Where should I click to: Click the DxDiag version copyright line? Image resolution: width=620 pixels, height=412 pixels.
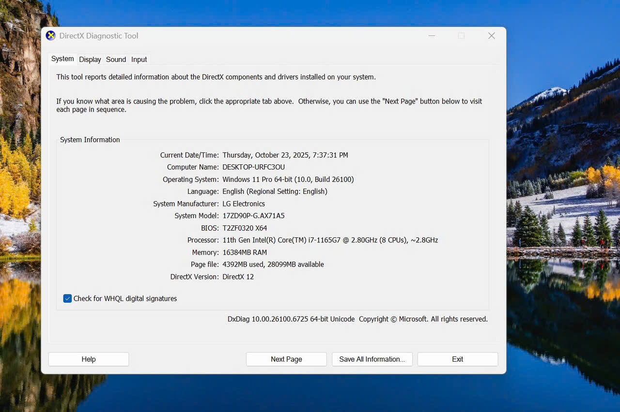click(x=357, y=319)
